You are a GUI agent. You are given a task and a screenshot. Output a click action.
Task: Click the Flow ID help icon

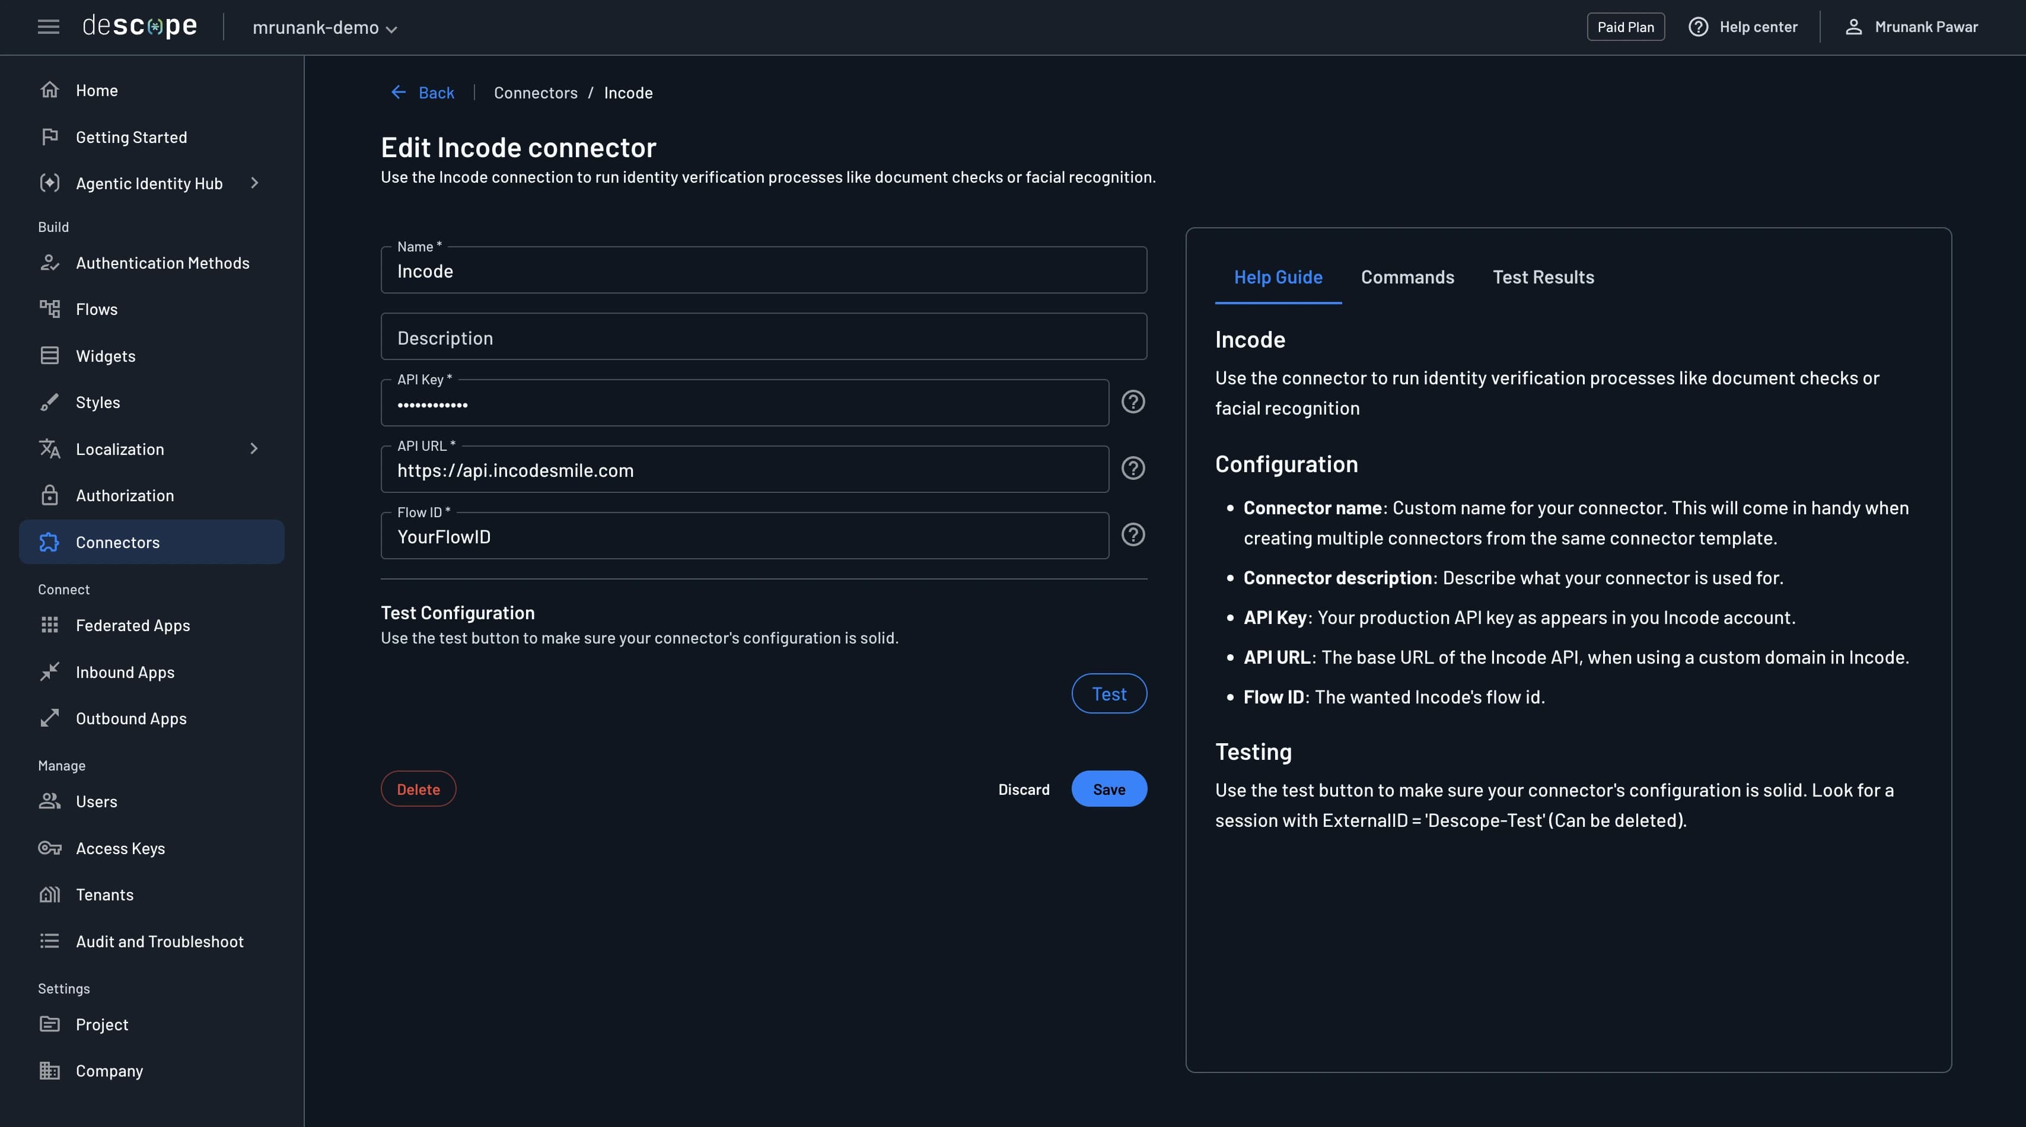tap(1133, 535)
